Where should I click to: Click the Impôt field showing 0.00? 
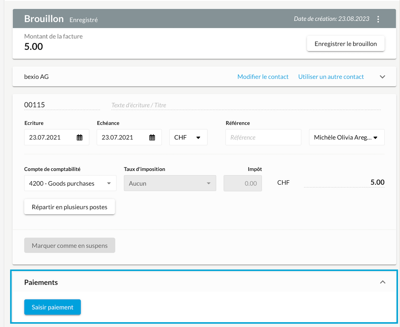[x=243, y=183]
